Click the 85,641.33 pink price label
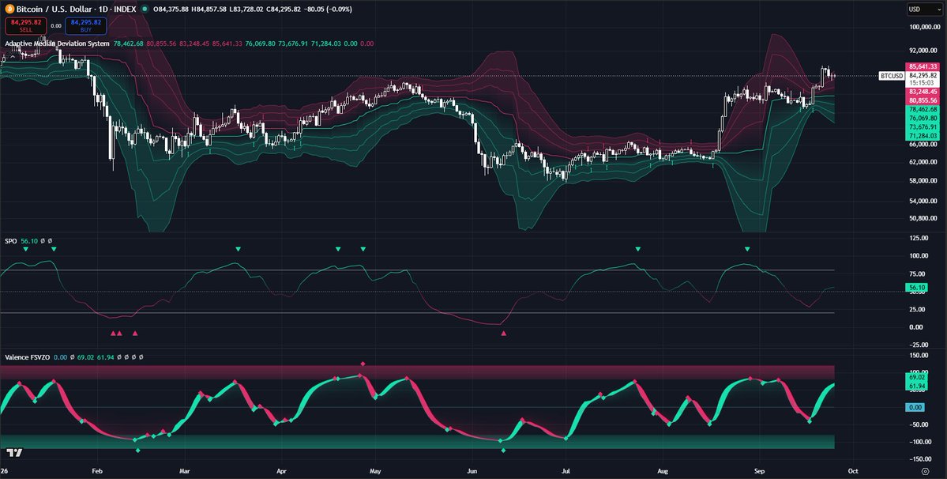 tap(923, 66)
